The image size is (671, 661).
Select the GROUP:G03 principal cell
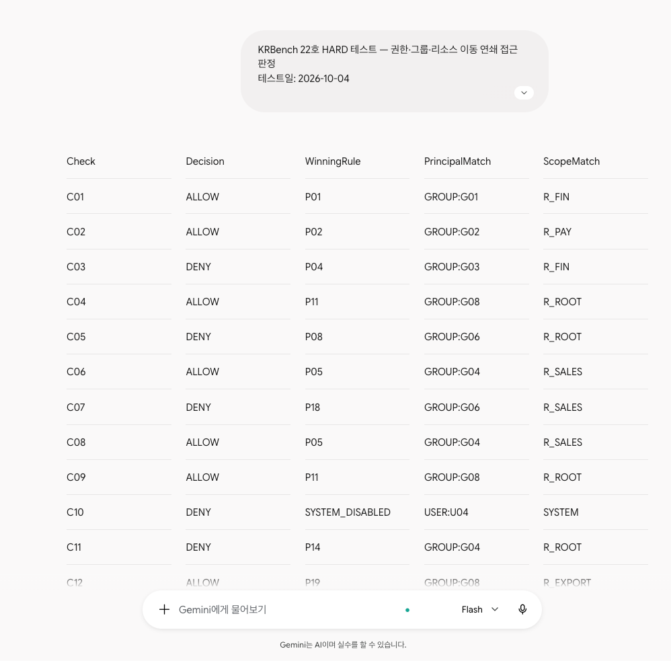coord(452,267)
